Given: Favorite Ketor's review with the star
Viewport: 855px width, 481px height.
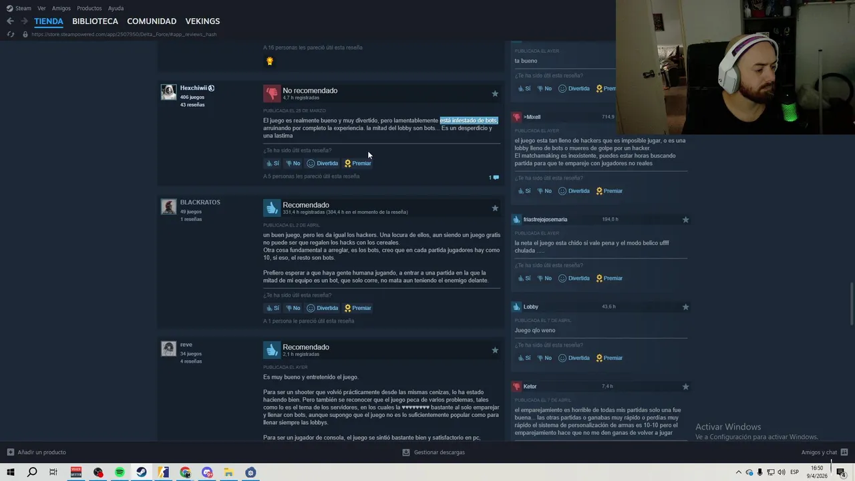Looking at the screenshot, I should tap(685, 387).
